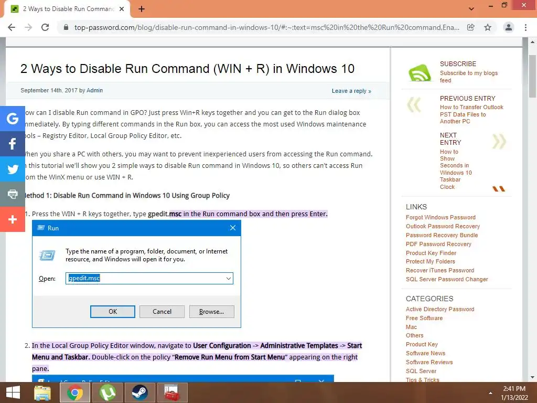
Task: Open the Mac category
Action: click(x=411, y=327)
